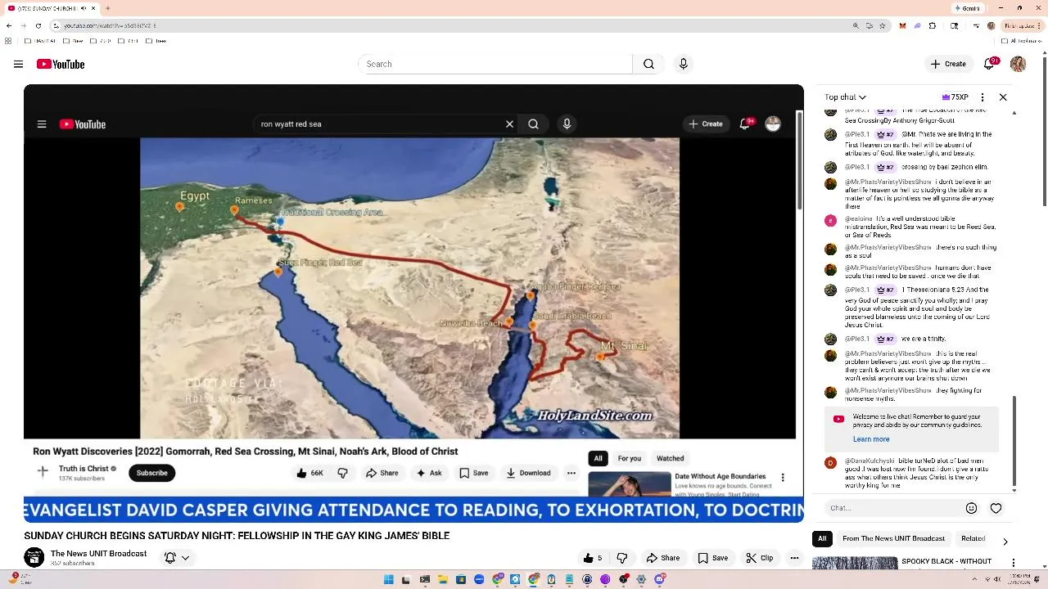Screen dimensions: 1048x589
Task: Subscribe to Truth is Christ
Action: pyautogui.click(x=151, y=473)
